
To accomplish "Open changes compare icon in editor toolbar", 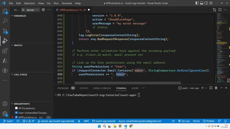I will (x=214, y=10).
